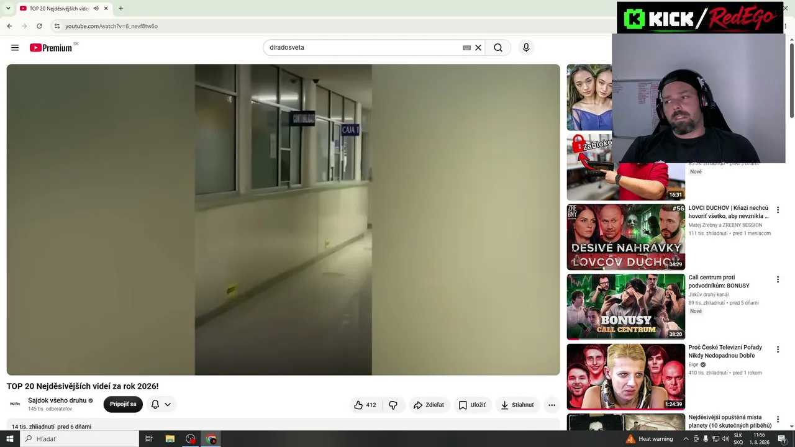The height and width of the screenshot is (447, 795).
Task: Open Task View on taskbar
Action: point(149,439)
